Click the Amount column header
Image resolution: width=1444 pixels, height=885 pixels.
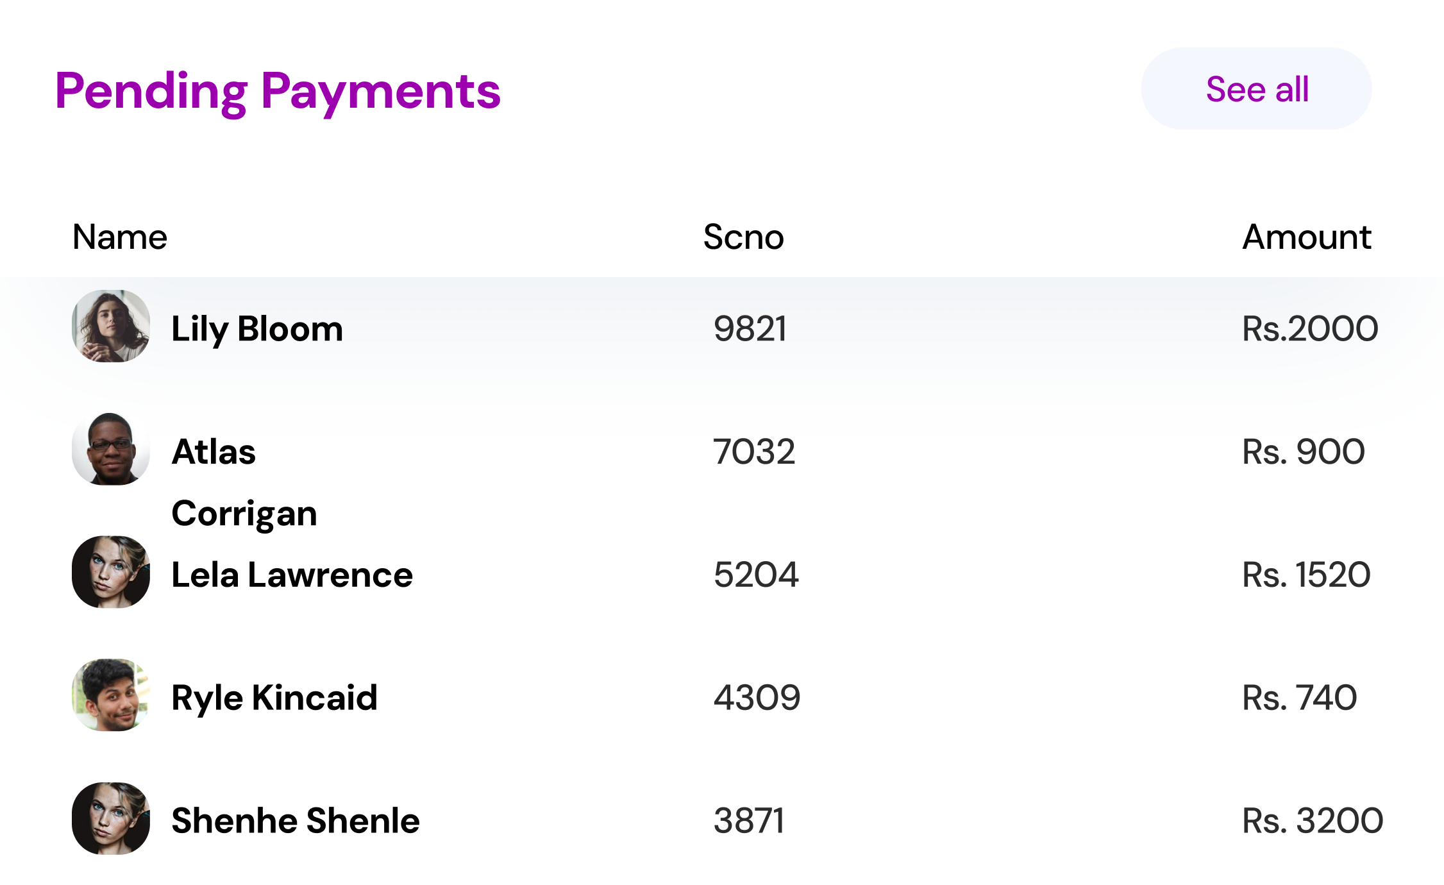1307,237
